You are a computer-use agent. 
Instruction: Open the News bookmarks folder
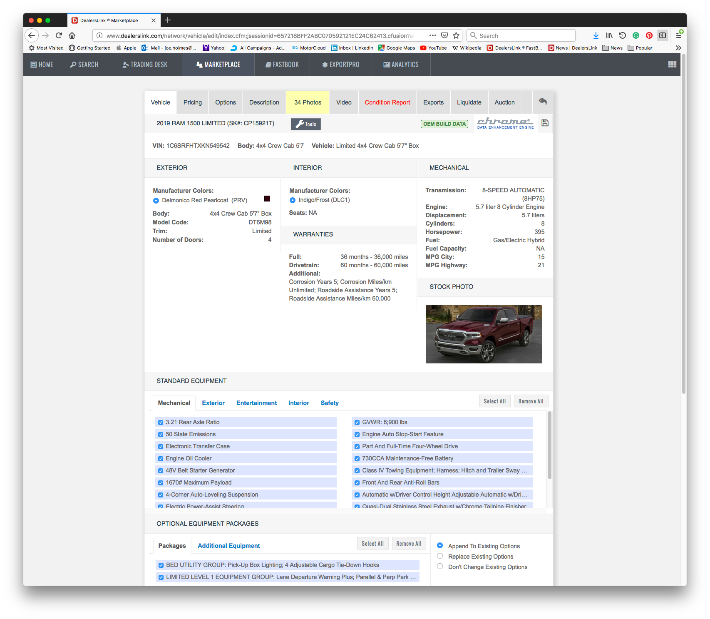[612, 48]
